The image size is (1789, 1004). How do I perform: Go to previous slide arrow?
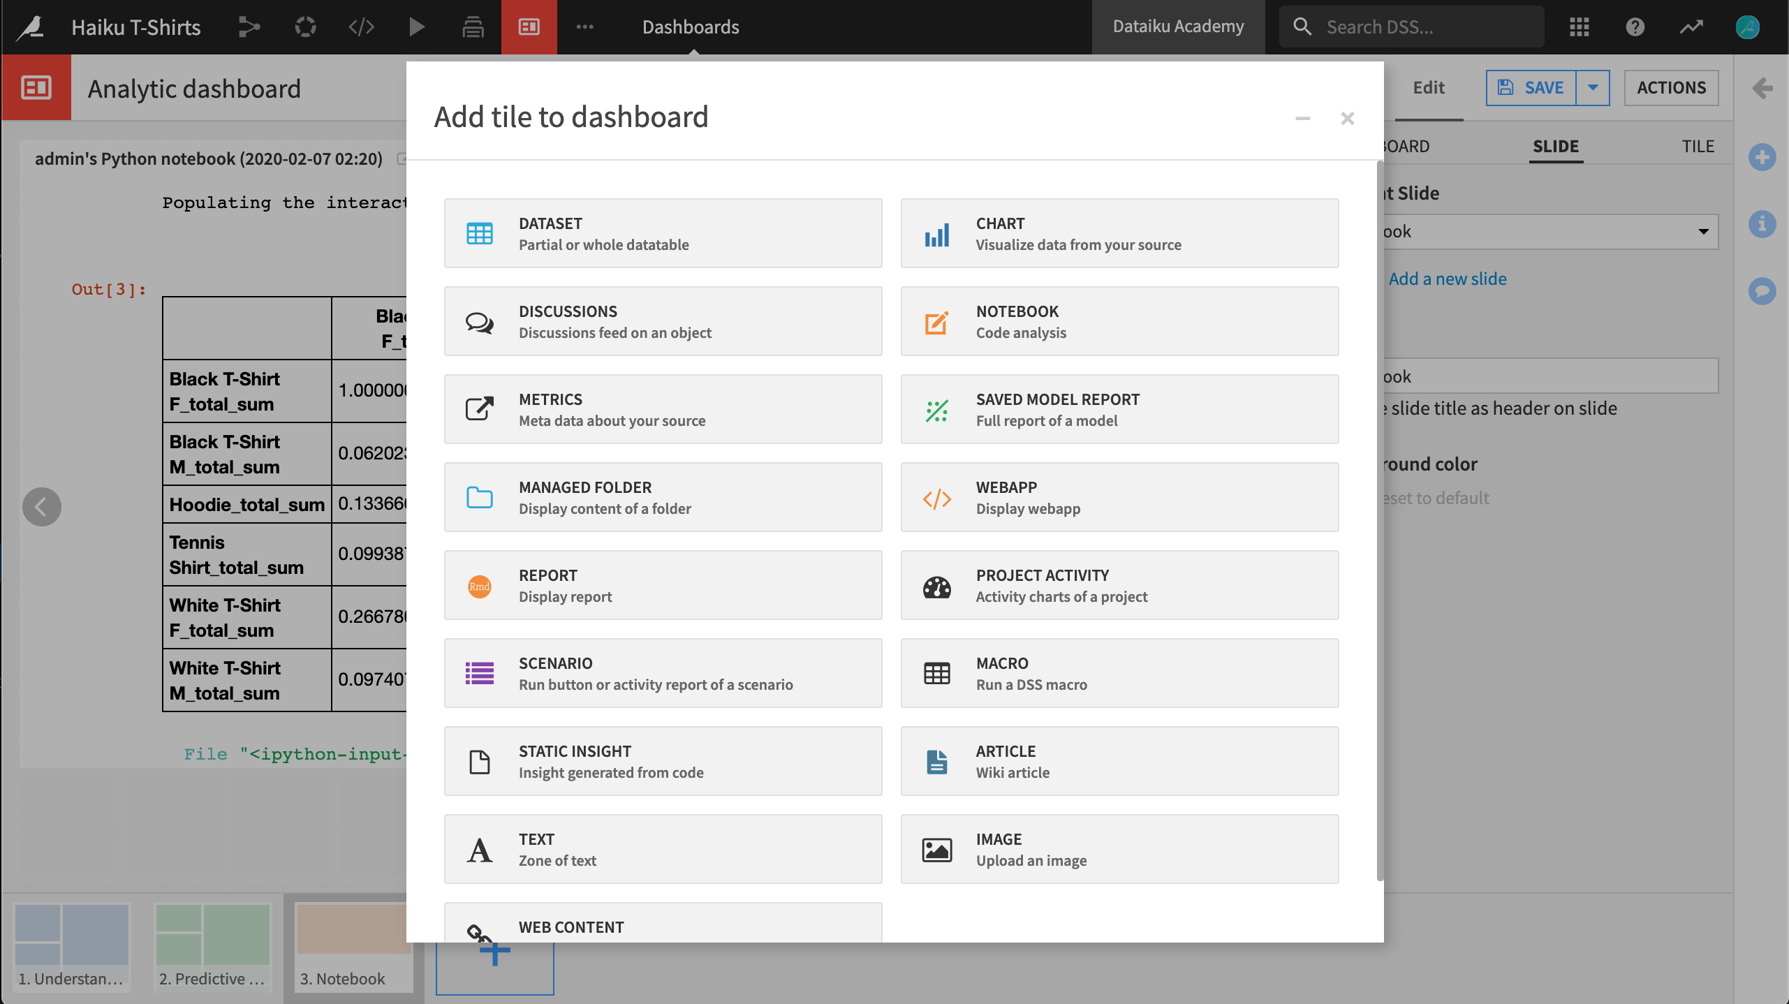click(42, 507)
